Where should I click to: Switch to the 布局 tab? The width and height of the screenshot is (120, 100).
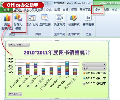coord(106,10)
